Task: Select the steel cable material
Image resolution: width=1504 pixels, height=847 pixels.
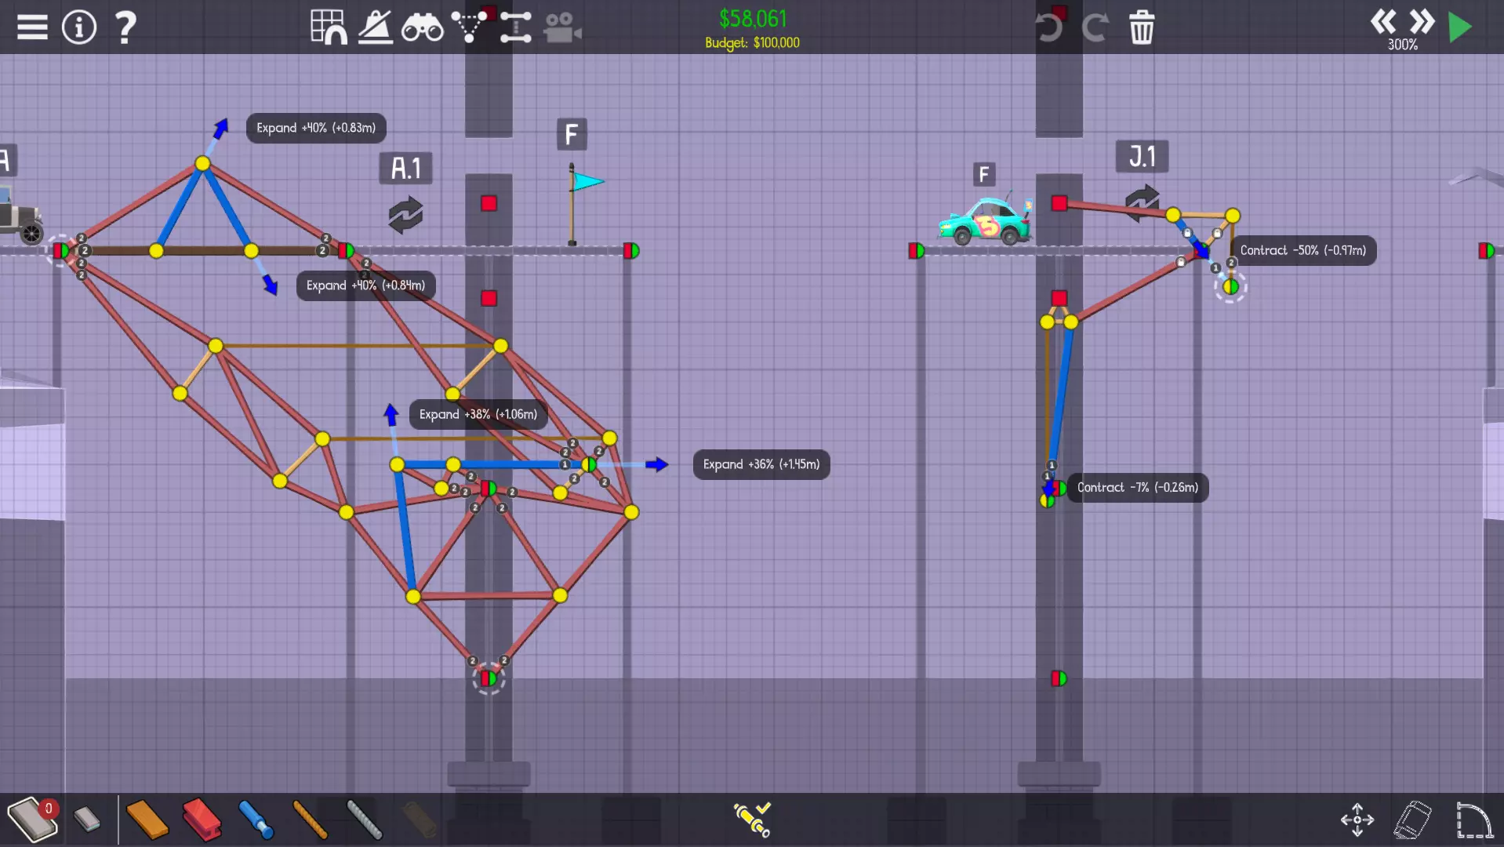Action: tap(365, 820)
